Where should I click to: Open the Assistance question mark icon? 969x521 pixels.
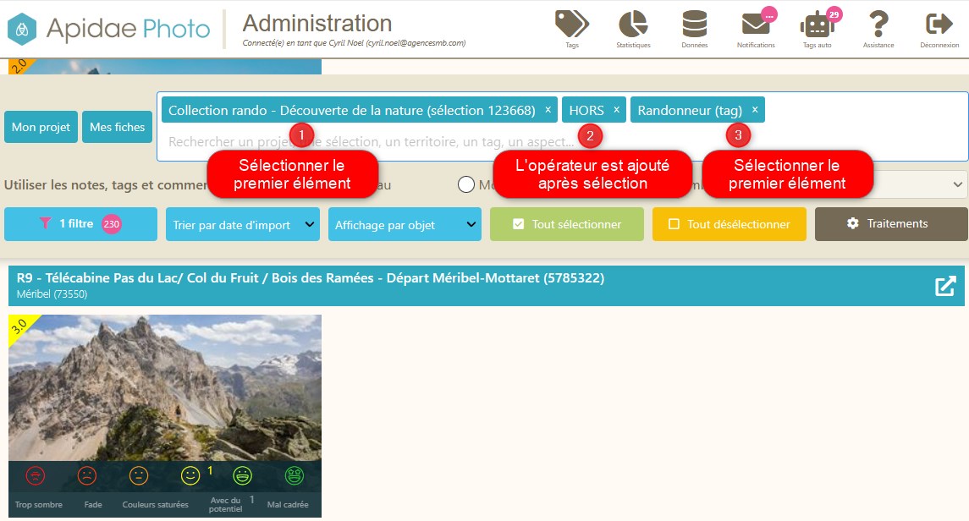tap(878, 24)
